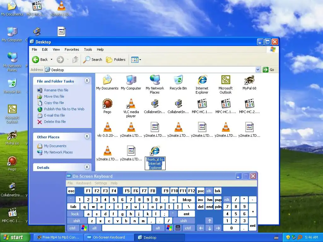Click the spacebar on On-Screen Keyboard
This screenshot has width=323, height=242.
click(127, 228)
